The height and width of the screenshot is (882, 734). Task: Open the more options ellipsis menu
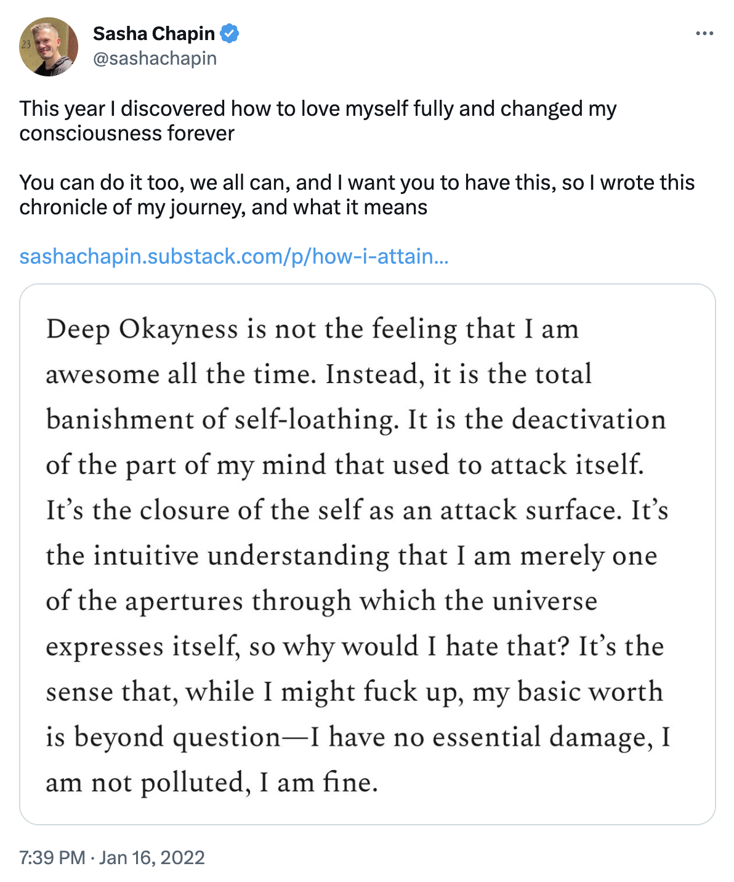point(704,33)
